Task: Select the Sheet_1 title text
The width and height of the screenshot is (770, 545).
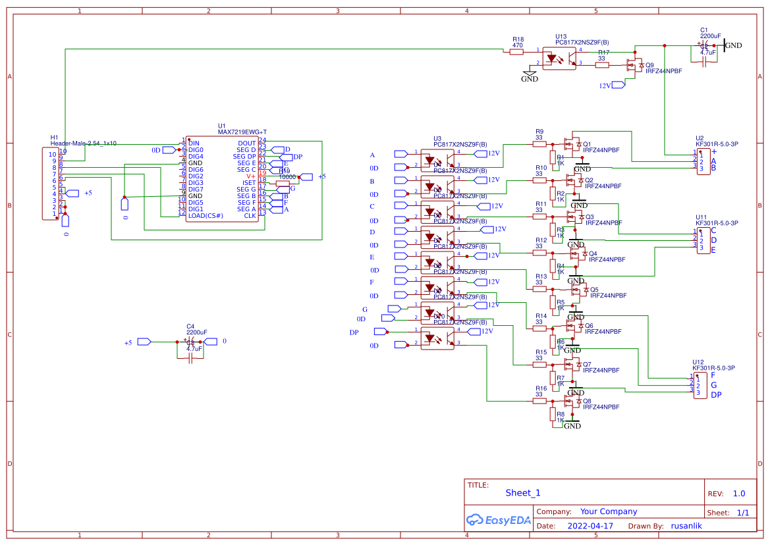Action: (522, 493)
